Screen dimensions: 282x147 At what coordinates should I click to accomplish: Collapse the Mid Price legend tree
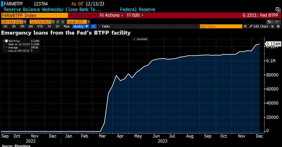click(x=4, y=41)
